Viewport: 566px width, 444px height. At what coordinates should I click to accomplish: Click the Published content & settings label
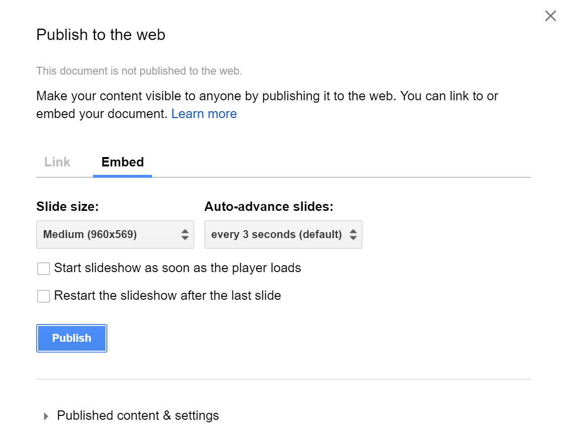pos(138,415)
